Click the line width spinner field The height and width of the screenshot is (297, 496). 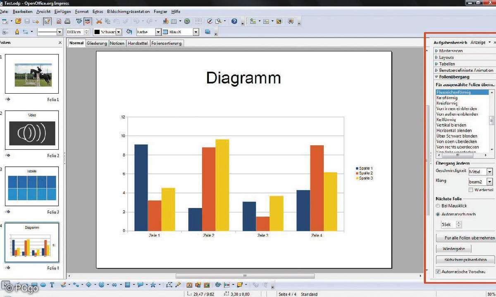(77, 32)
